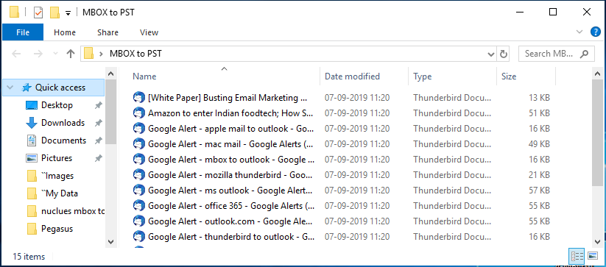Refresh the MBOX to PST folder
606x267 pixels.
(x=504, y=54)
